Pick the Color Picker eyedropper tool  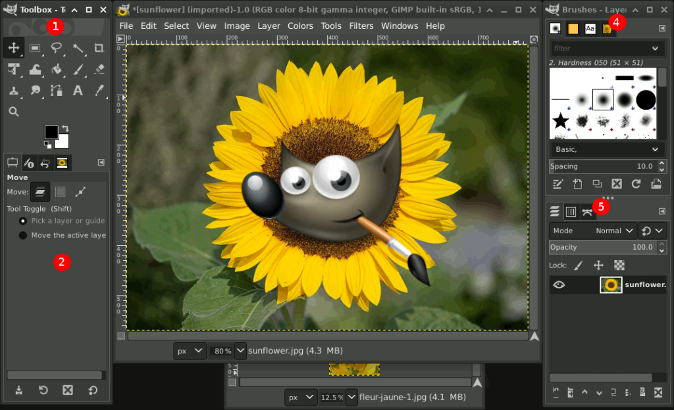(x=99, y=91)
